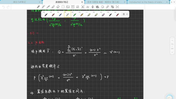Close the 微分几何笔记 tab
The image size is (176, 99).
(x=40, y=2)
